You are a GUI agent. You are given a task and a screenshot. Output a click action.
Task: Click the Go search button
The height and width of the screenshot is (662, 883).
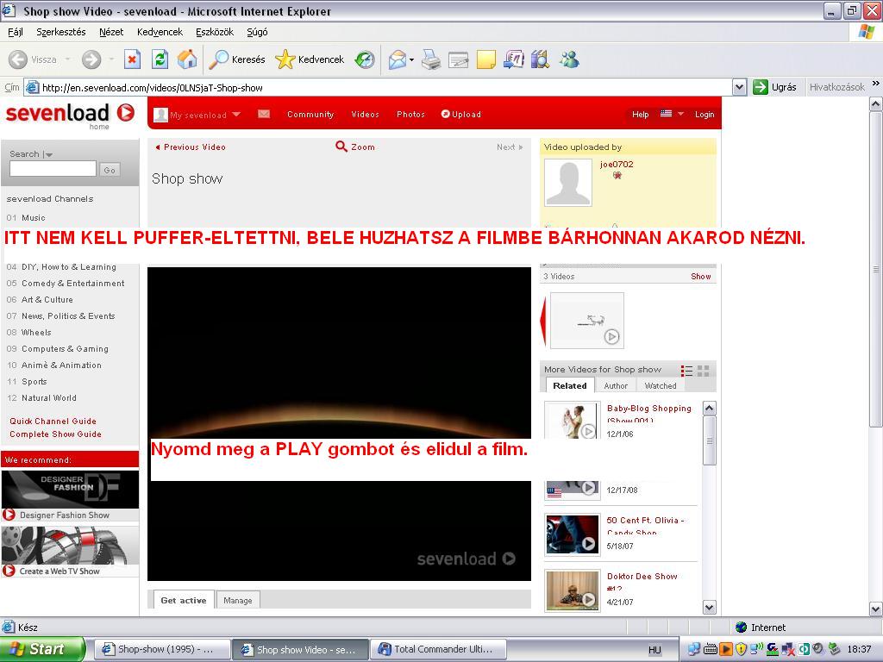[110, 170]
